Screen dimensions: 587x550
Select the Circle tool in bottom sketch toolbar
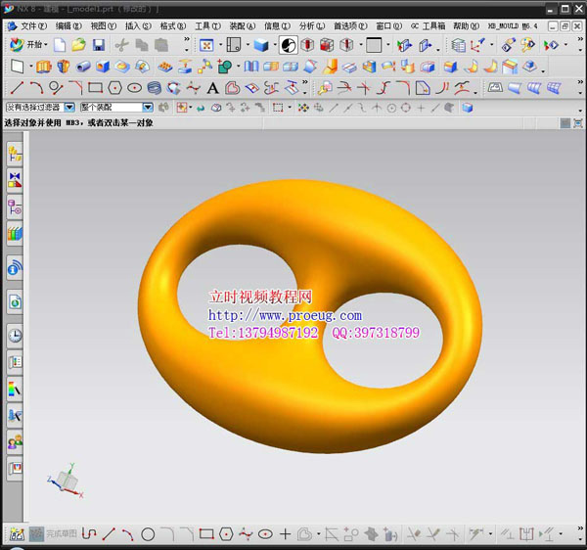(148, 534)
